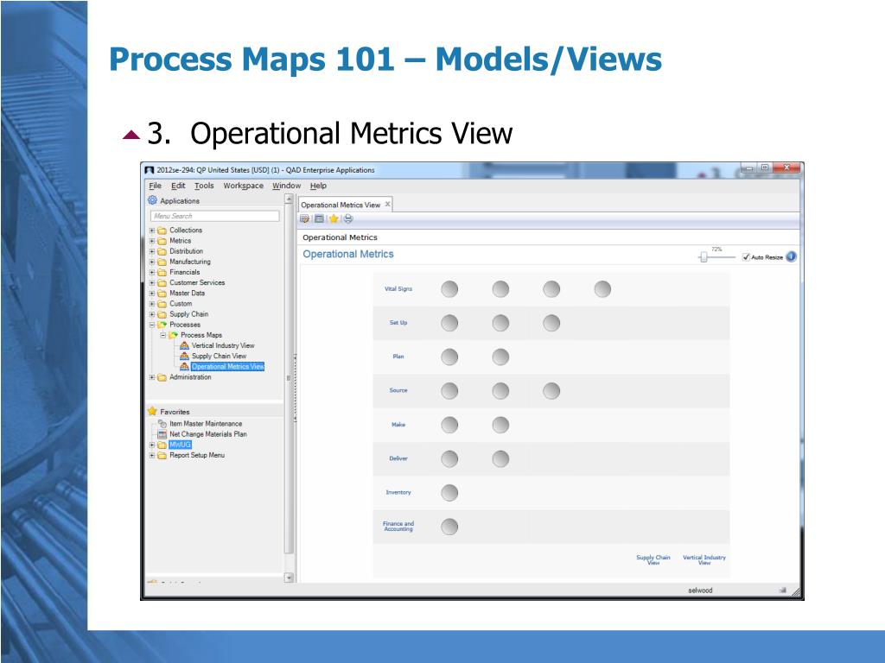Viewport: 885px width, 663px height.
Task: Open the Tools menu
Action: (204, 186)
